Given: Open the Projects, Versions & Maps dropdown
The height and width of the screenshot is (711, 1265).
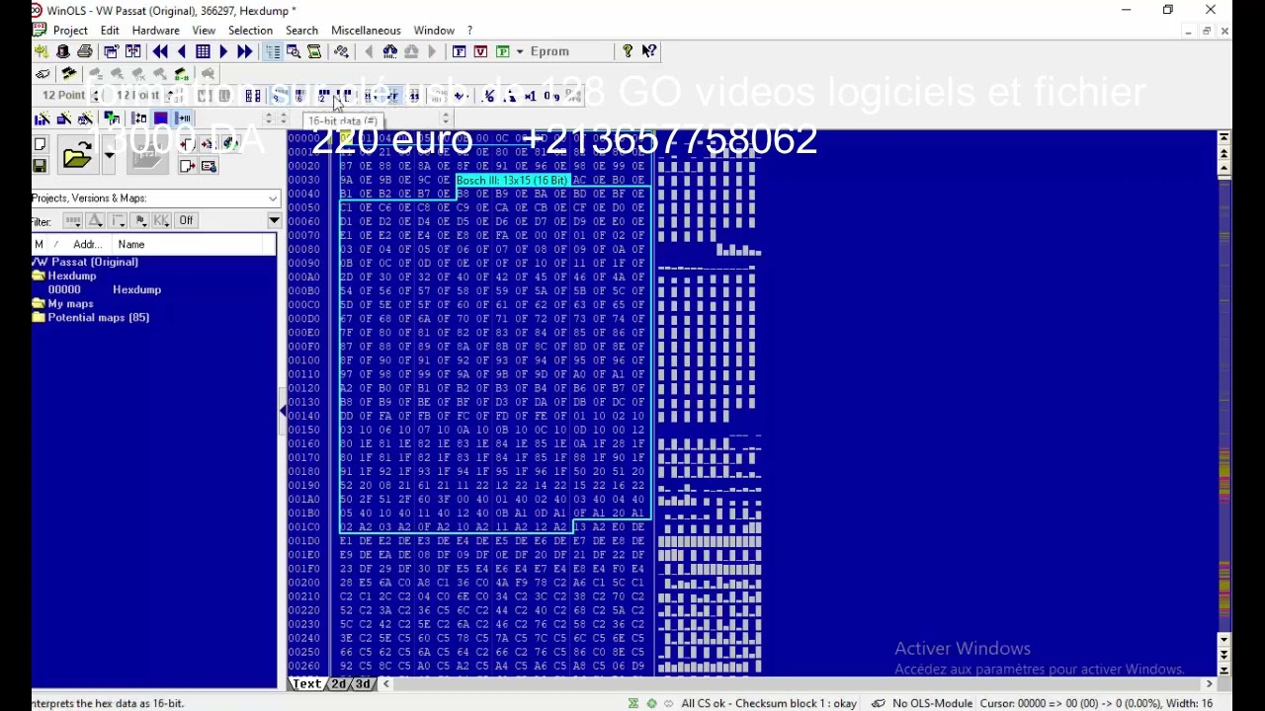Looking at the screenshot, I should 274,198.
